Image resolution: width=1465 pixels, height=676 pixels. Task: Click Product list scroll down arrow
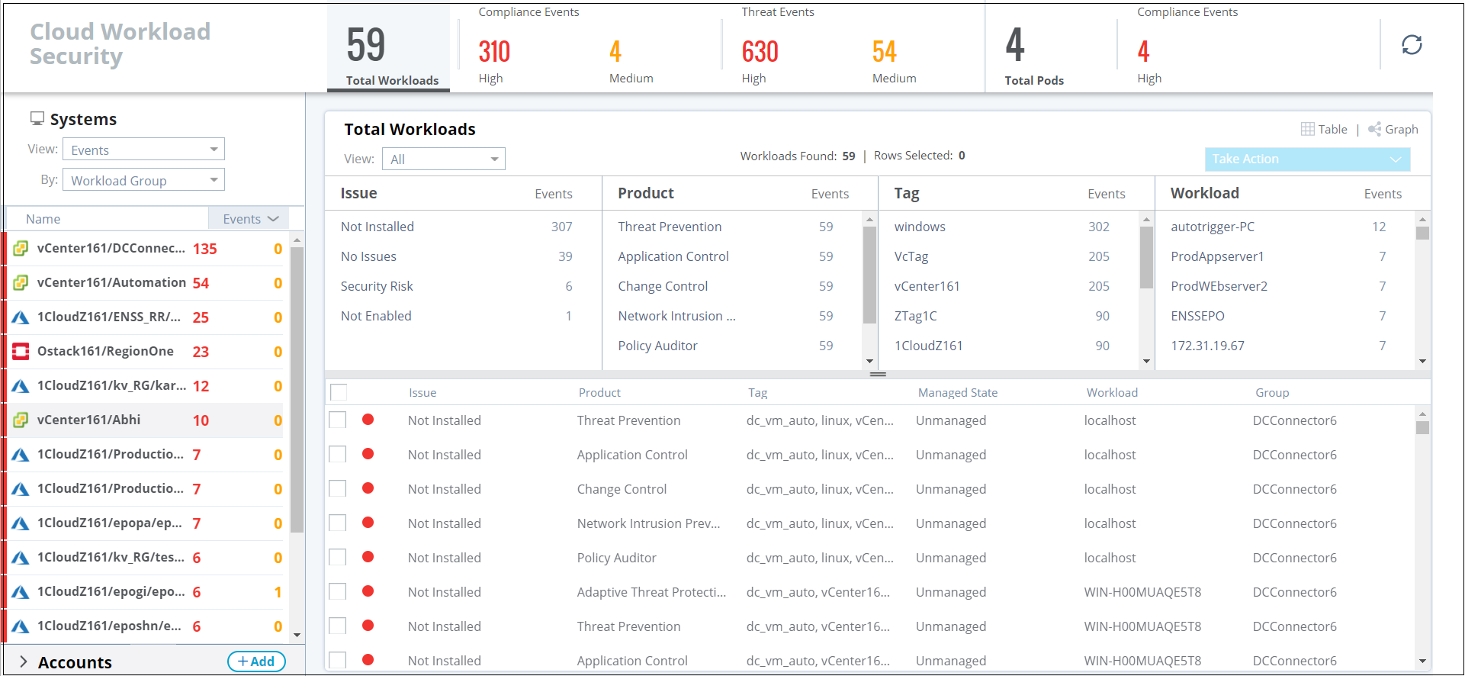[869, 361]
